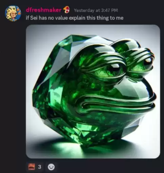This screenshot has height=173, width=164.
Task: Click "3:47 PM" in the timestamp
Action: [x=109, y=10]
